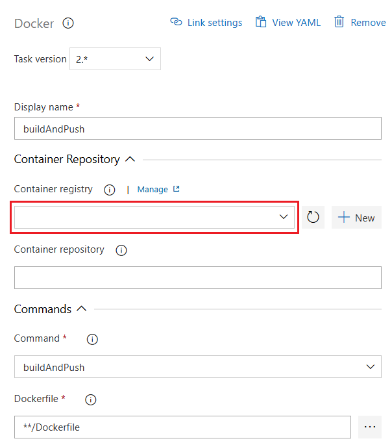The height and width of the screenshot is (443, 392).
Task: Click the Command field info icon
Action: (92, 339)
